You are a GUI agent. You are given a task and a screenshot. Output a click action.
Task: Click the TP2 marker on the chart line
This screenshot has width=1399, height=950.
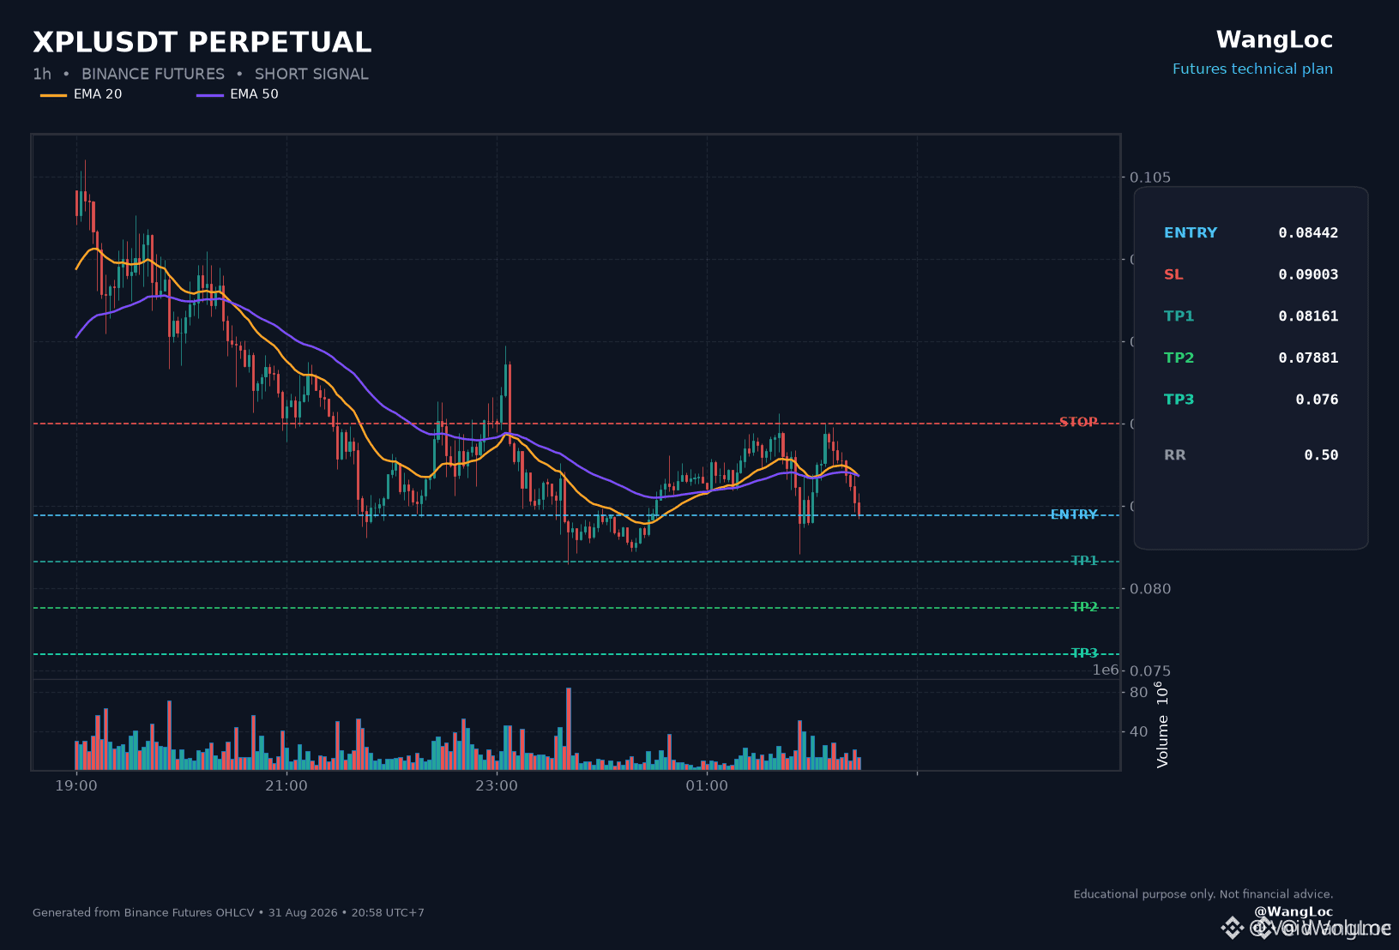tap(1084, 608)
